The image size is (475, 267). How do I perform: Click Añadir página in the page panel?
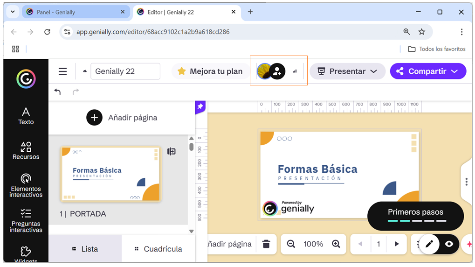122,118
